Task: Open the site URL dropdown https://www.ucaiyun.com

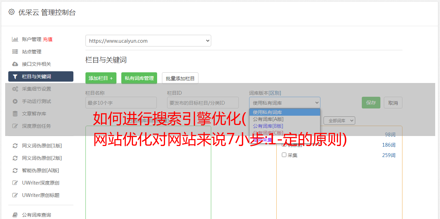Action: 148,41
